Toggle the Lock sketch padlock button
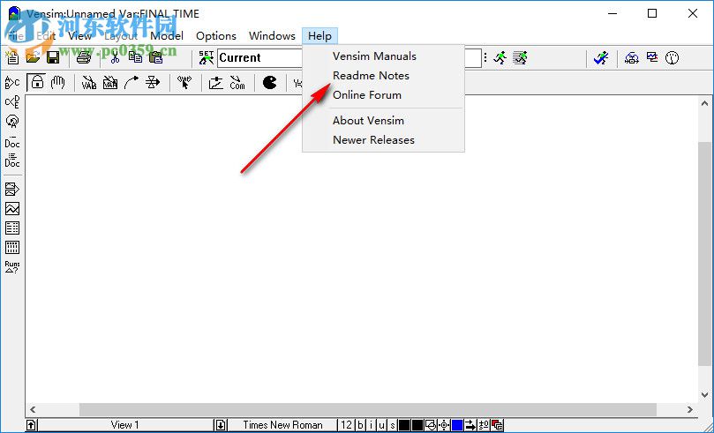Viewport: 714px width, 433px height. point(37,82)
